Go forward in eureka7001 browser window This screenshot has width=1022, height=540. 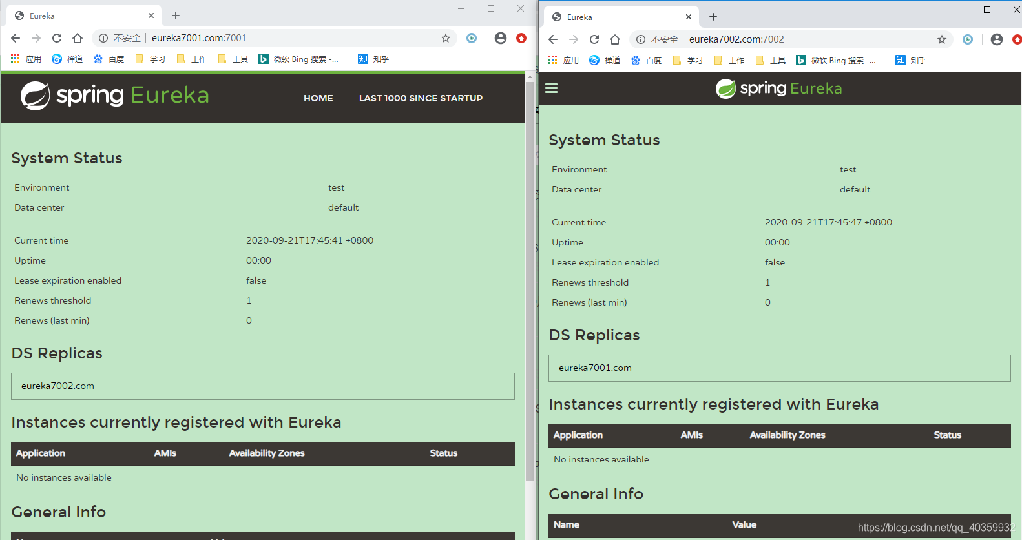tap(36, 38)
